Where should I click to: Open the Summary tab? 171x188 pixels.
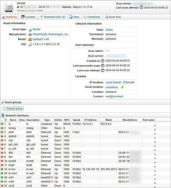tap(9, 17)
